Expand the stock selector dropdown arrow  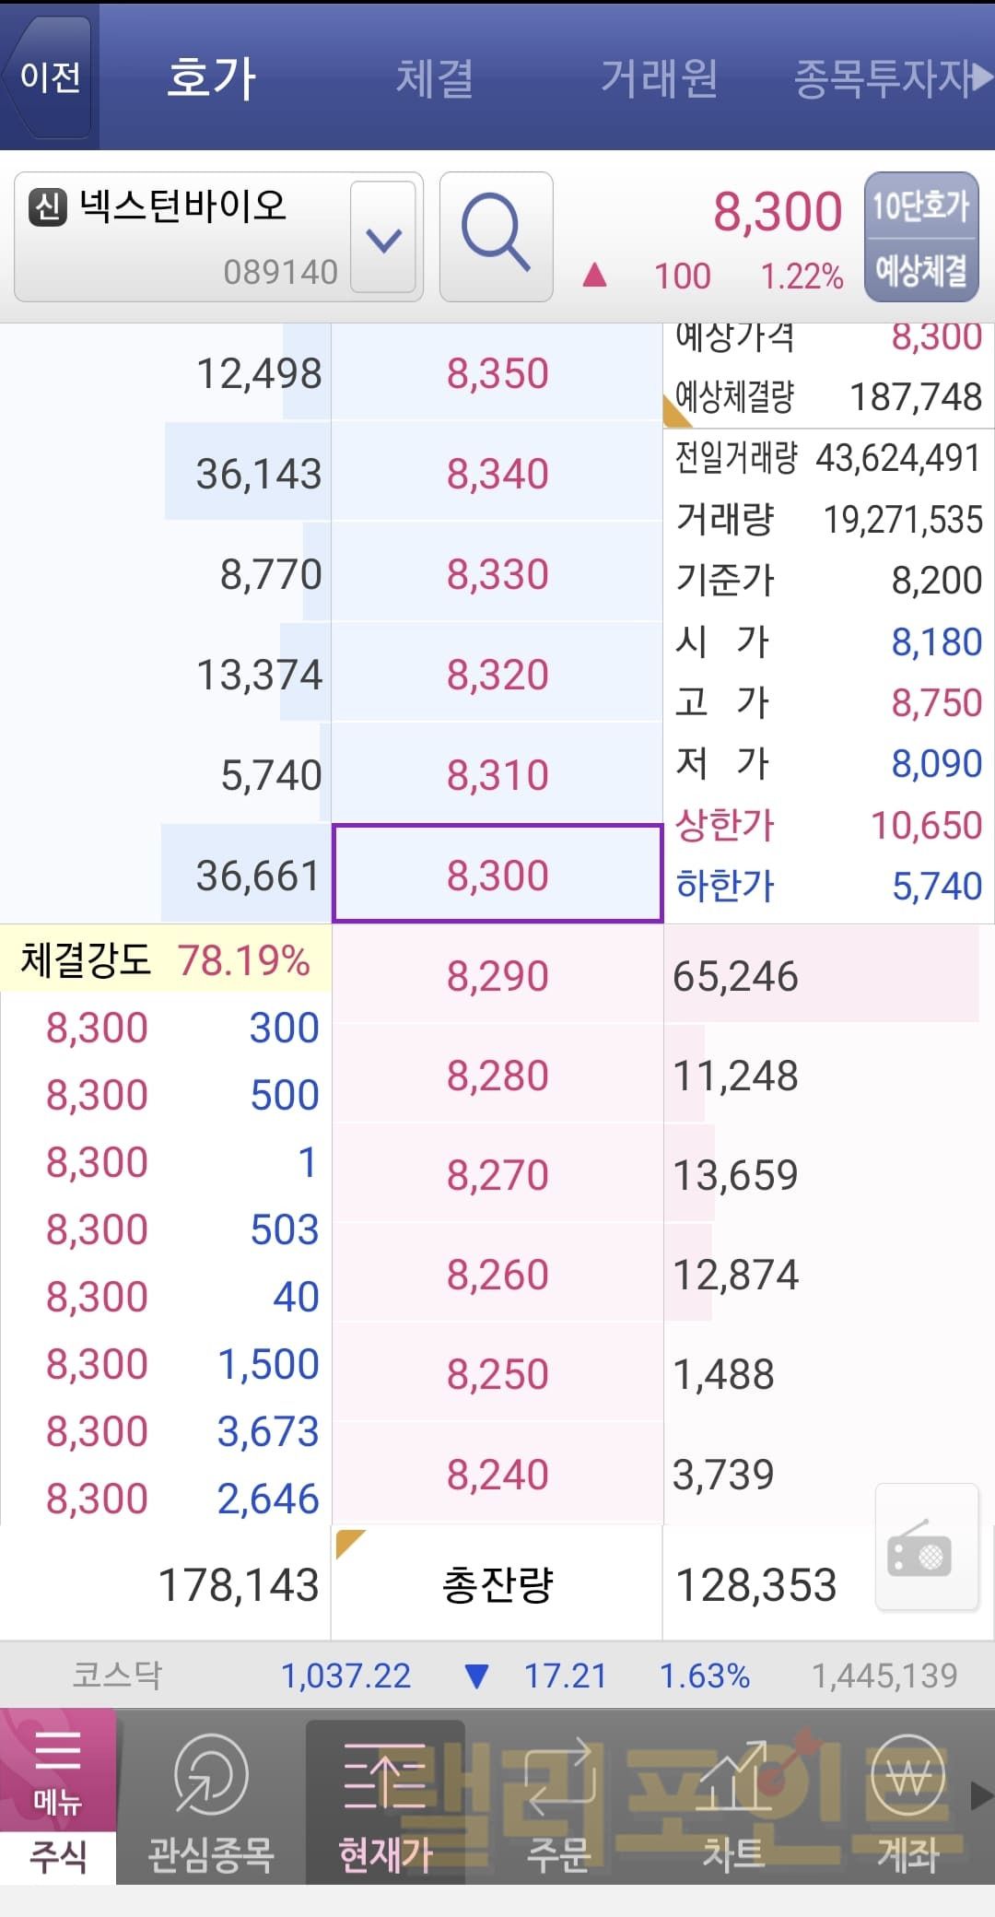383,239
